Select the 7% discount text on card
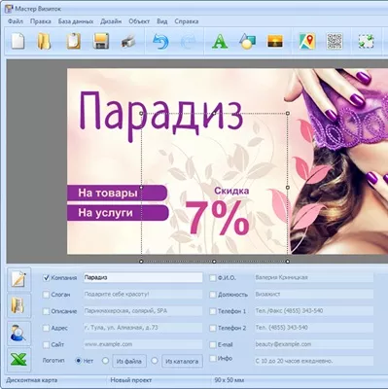This screenshot has width=388, height=389. pos(217,217)
